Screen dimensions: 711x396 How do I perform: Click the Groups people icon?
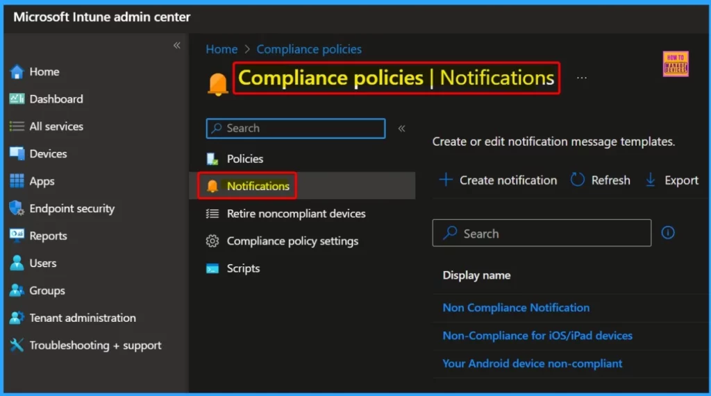coord(17,291)
